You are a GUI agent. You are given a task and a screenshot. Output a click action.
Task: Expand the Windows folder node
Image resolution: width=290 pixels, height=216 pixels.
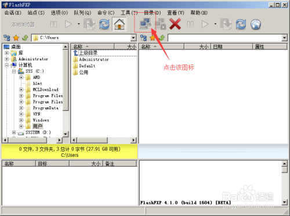(21, 120)
